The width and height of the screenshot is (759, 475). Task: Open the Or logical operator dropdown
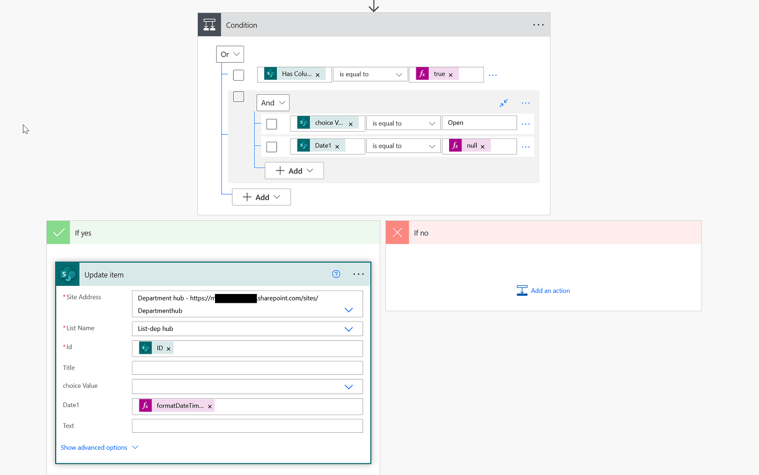pos(230,54)
